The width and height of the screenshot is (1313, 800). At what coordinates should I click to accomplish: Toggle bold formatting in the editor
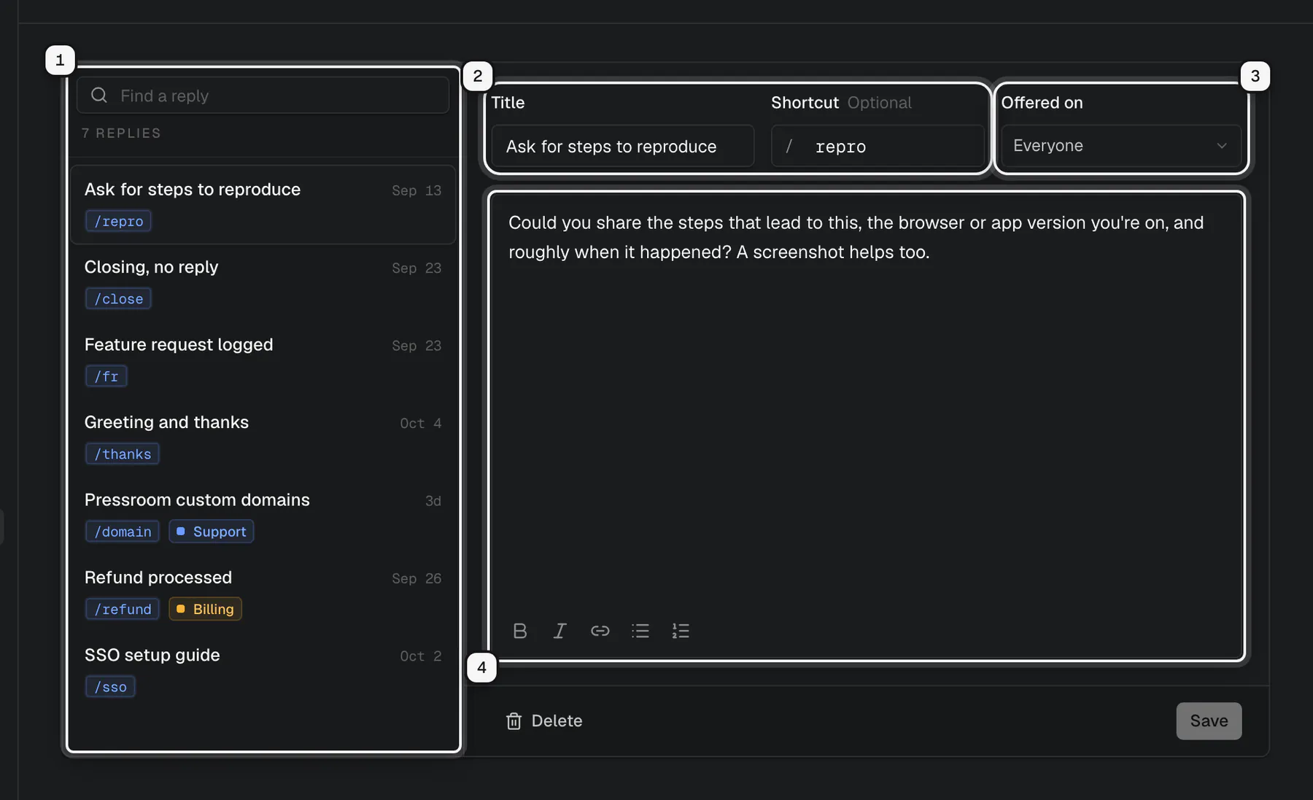pos(519,631)
